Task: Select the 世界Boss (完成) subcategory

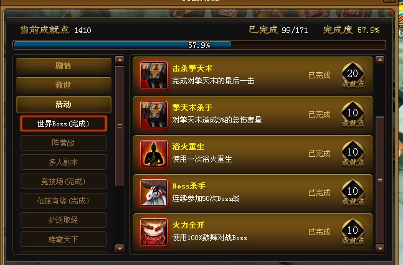Action: [x=64, y=124]
